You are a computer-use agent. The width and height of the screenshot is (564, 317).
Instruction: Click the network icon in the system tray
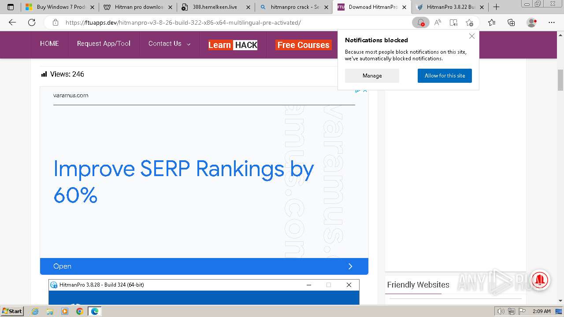512,311
